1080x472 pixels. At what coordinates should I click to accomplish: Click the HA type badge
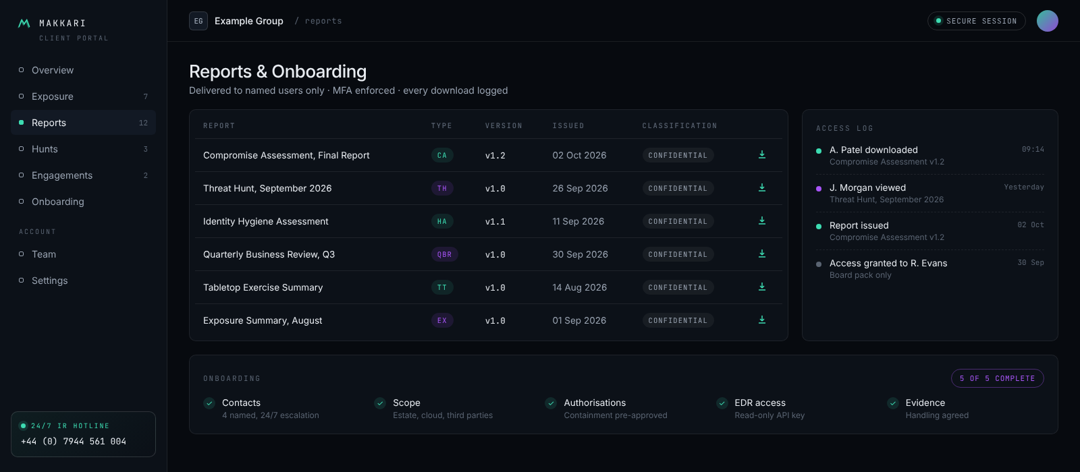tap(442, 221)
